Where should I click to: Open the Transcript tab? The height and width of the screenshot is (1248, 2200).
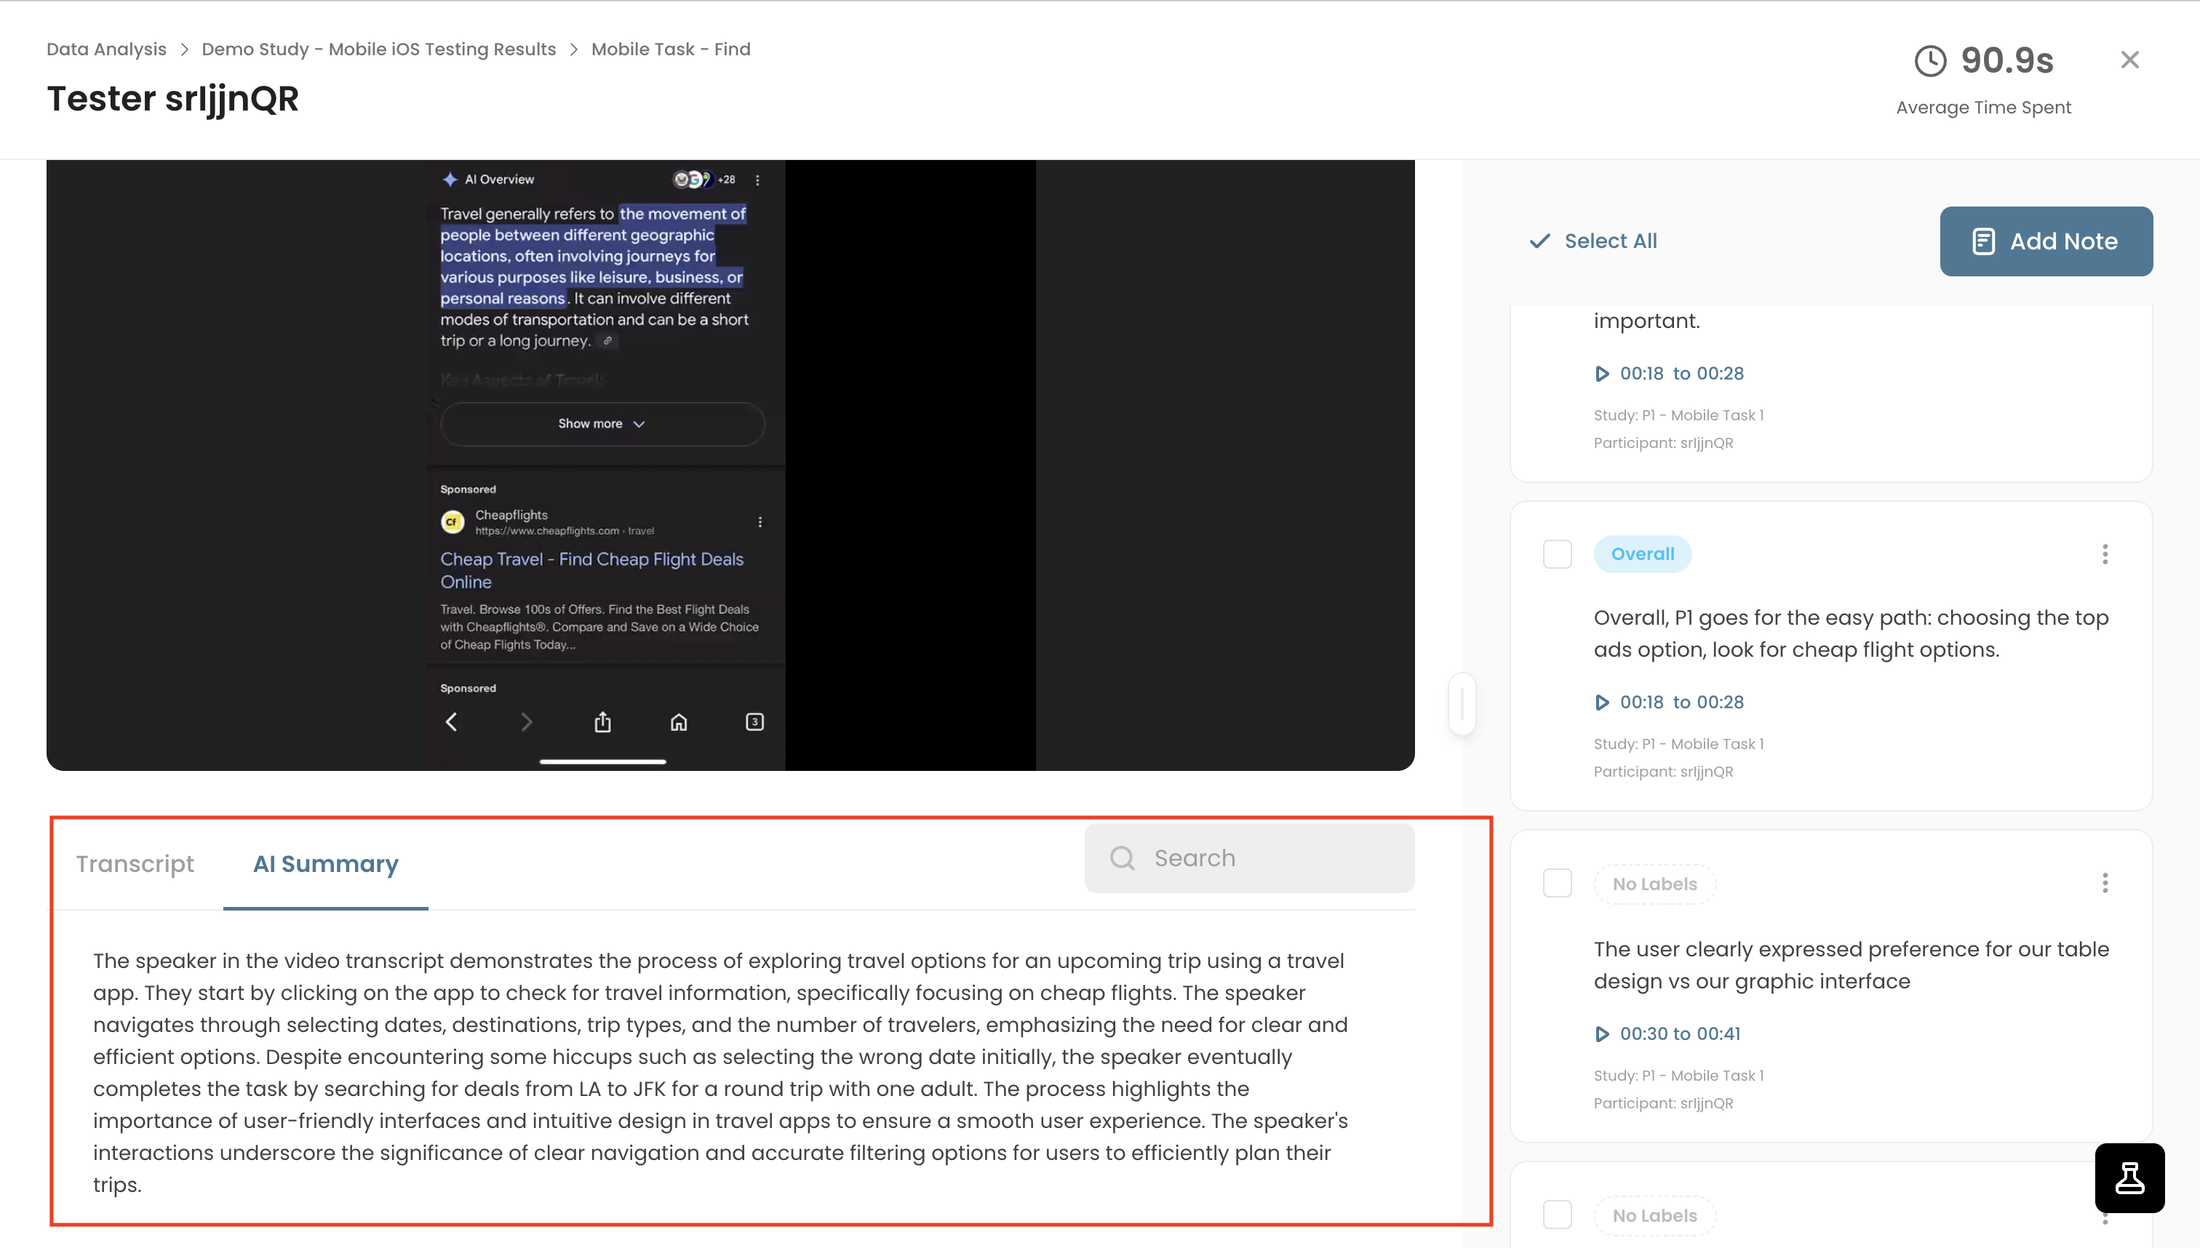point(135,863)
